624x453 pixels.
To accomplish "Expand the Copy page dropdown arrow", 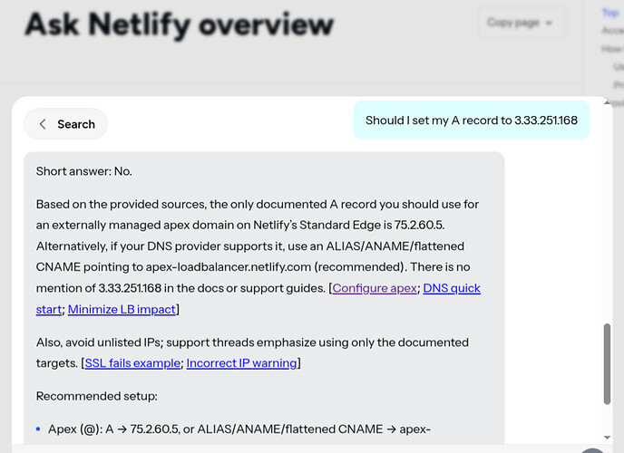I will tap(551, 23).
